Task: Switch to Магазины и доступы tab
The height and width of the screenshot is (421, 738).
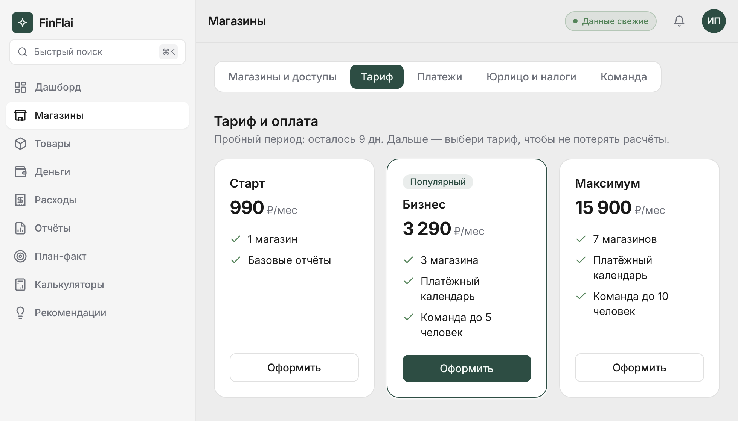Action: click(282, 77)
